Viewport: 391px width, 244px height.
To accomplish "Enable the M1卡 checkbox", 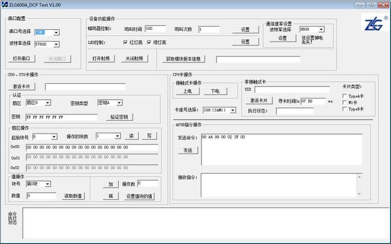I will pos(345,102).
